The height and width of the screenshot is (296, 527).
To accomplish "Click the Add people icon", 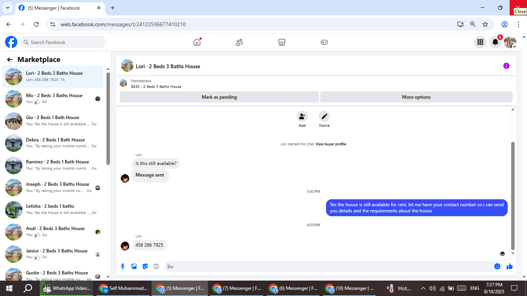I will click(x=302, y=116).
